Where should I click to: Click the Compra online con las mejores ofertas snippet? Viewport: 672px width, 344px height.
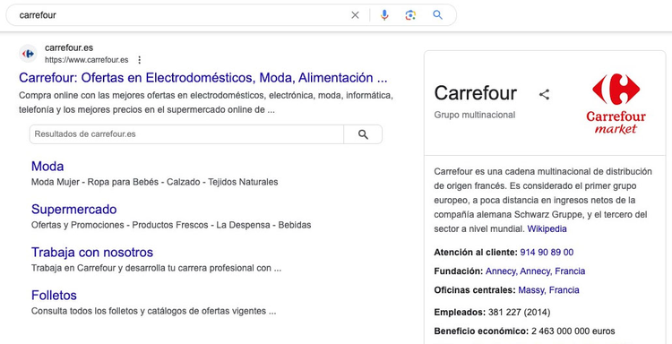[x=206, y=102]
